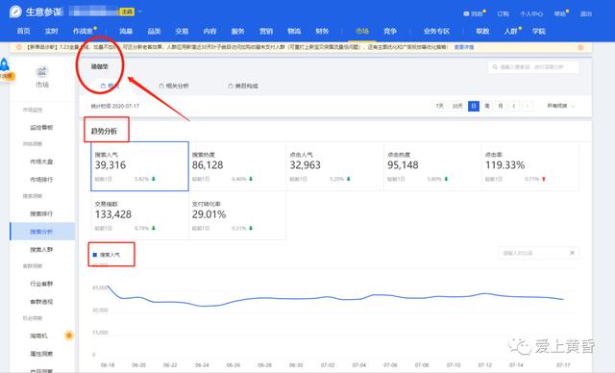Open the 内容 nav tab
615x373 pixels.
click(209, 31)
